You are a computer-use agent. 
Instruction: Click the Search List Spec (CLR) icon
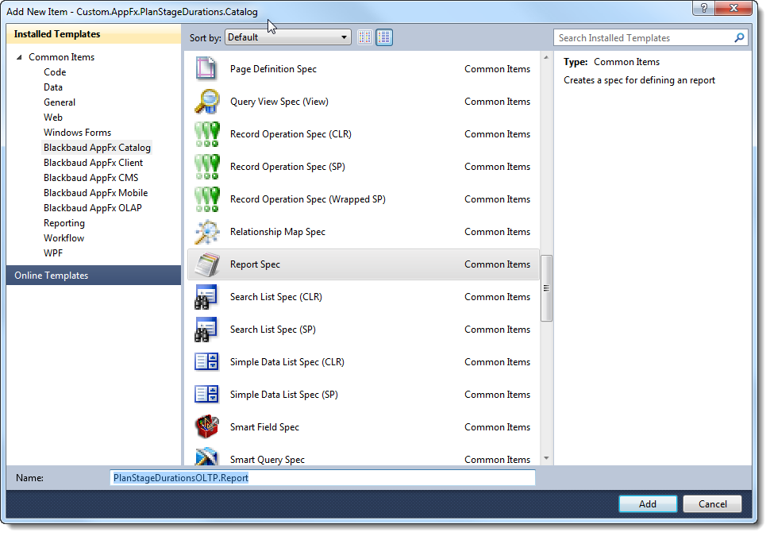click(x=206, y=297)
